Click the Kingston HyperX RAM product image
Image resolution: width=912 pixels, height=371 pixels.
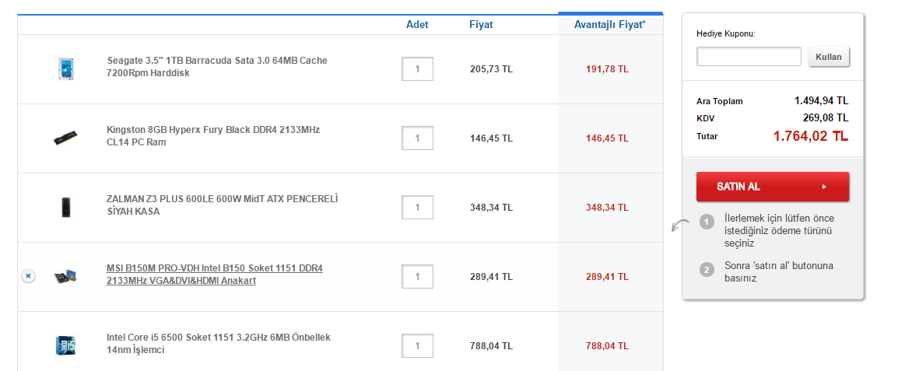coord(65,138)
